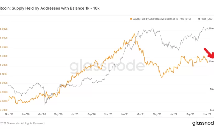
Task: Select the Nov '19 x-axis label
Action: [9, 114]
